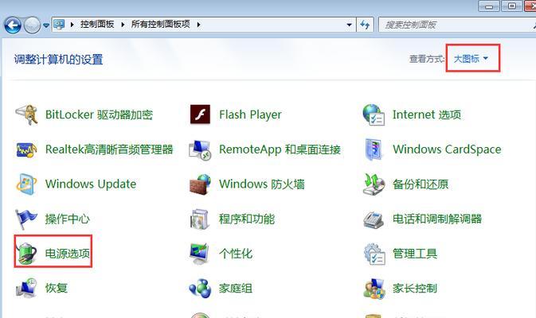Open 操作中心 link text
536x318 pixels.
pyautogui.click(x=68, y=219)
